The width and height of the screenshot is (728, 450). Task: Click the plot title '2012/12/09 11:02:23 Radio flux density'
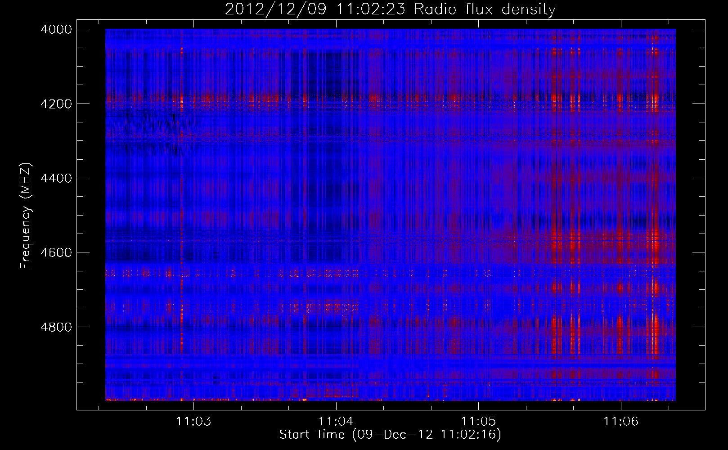(390, 9)
